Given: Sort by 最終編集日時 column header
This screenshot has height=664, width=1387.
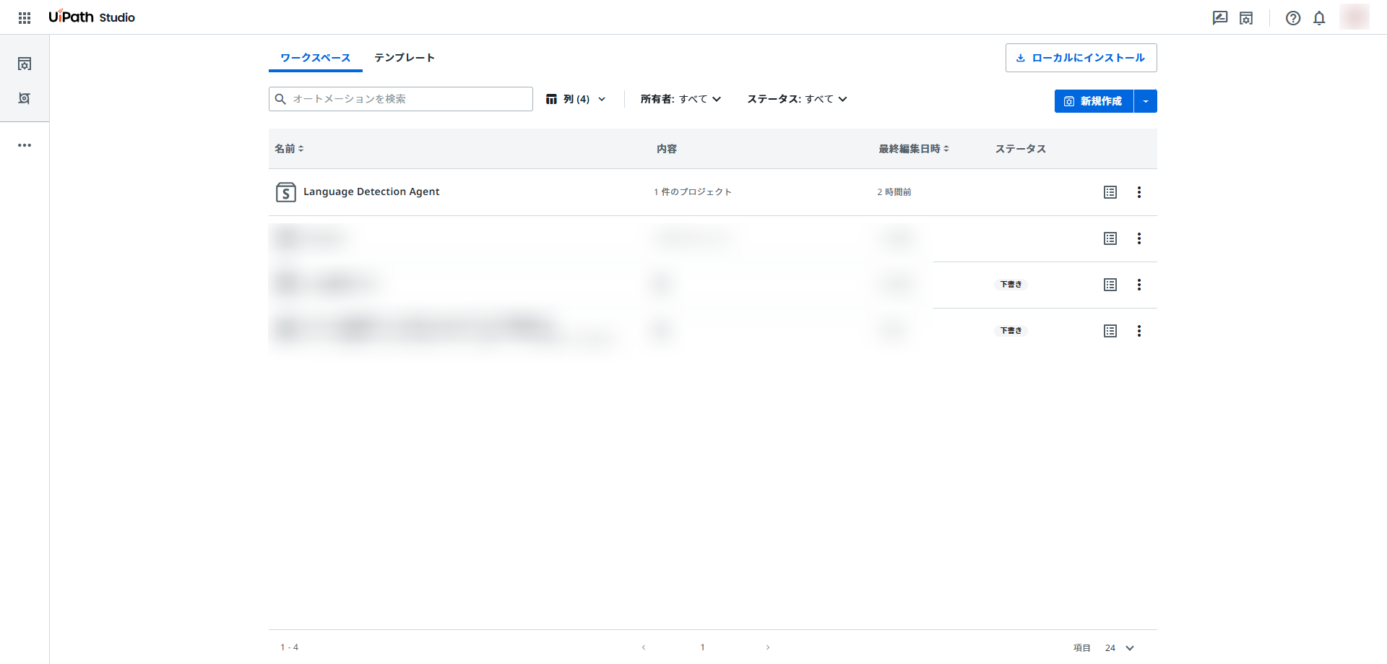Looking at the screenshot, I should coord(914,149).
